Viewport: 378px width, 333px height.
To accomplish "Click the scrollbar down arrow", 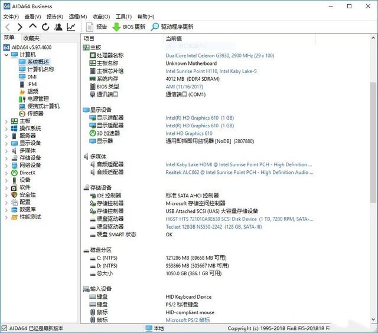I will (373, 319).
